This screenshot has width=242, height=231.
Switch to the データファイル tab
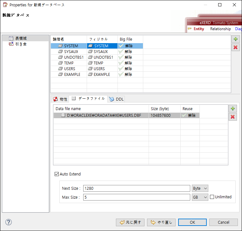(88, 99)
